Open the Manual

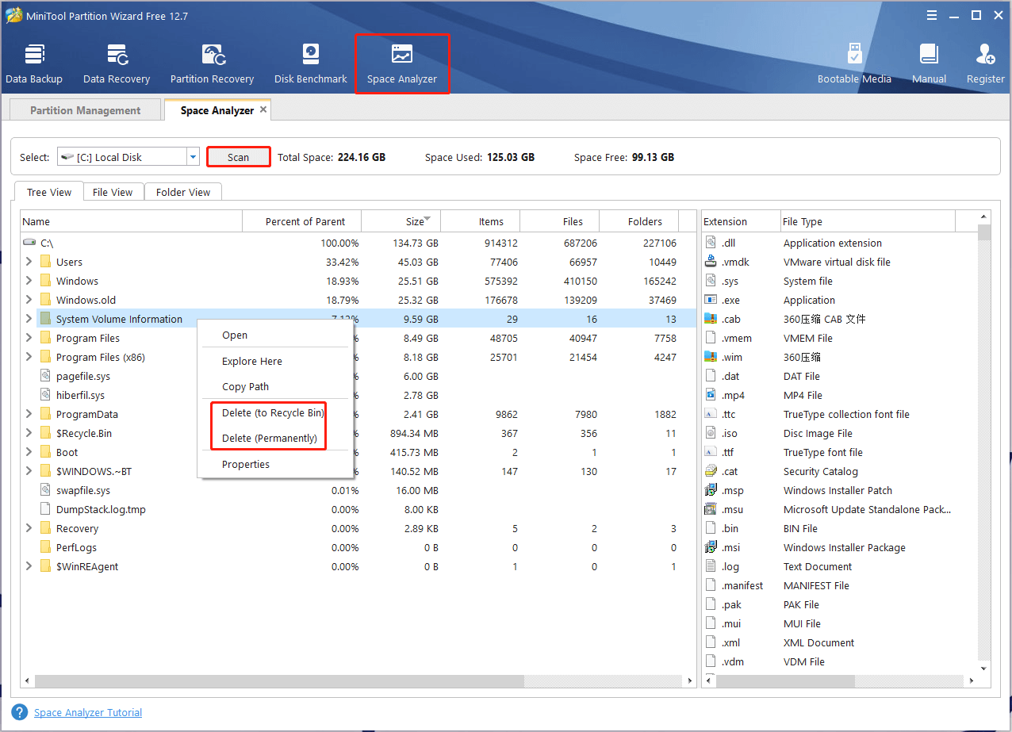(929, 63)
